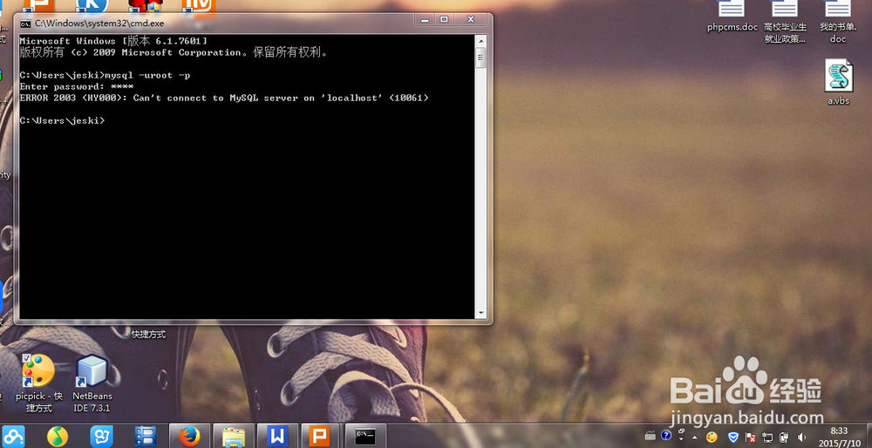Open the blue list-panel taskbar app
Screen dimensions: 872x448
coord(146,437)
